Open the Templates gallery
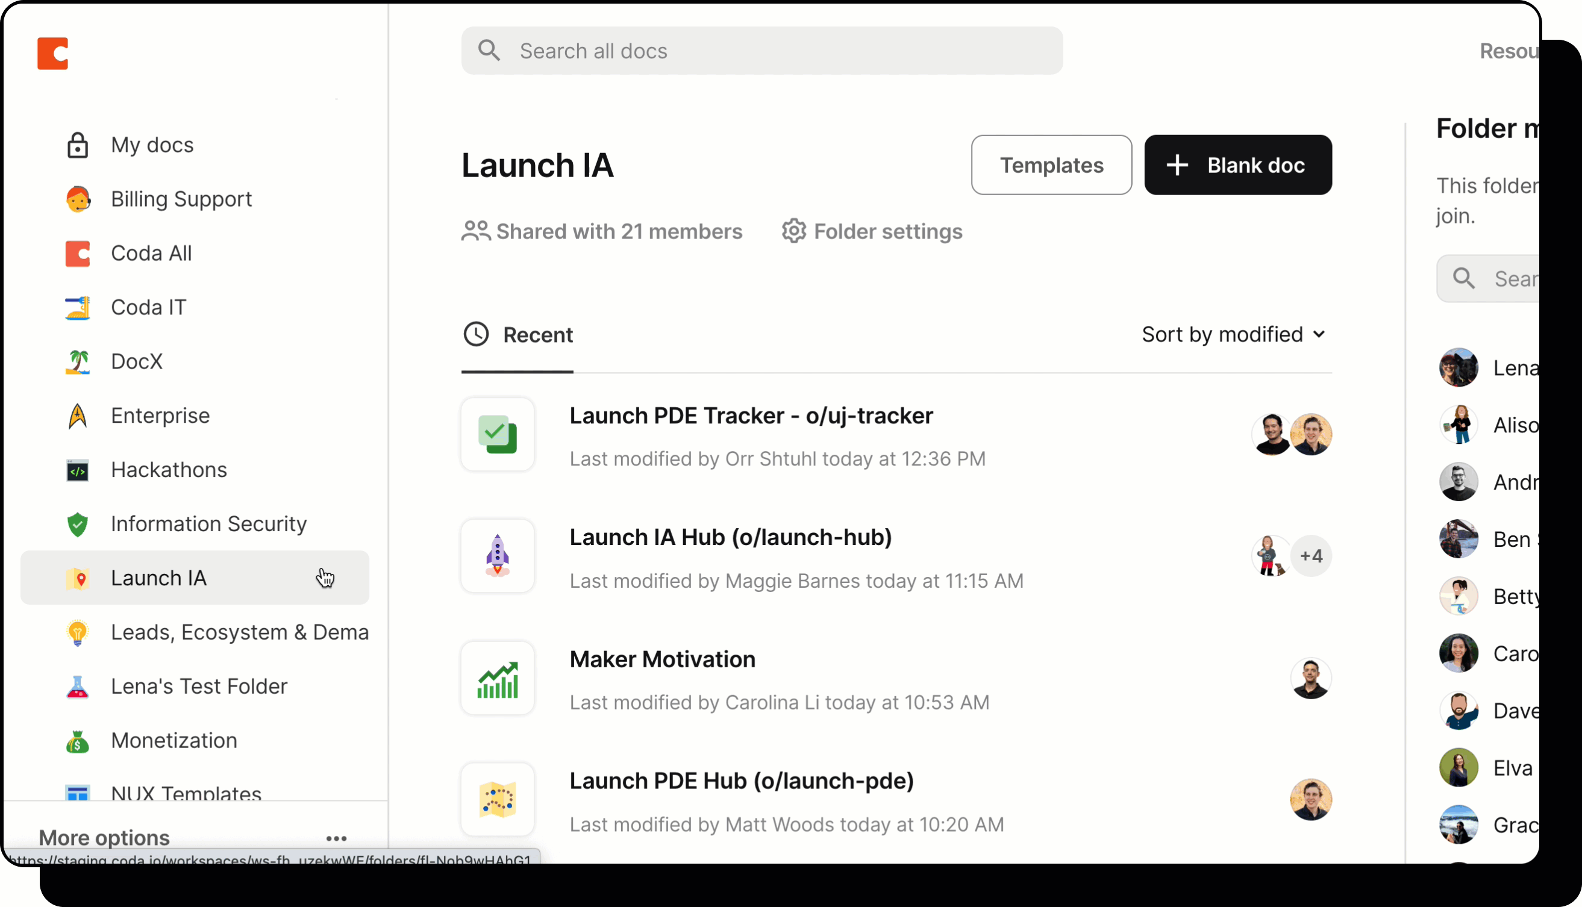1582x907 pixels. tap(1051, 164)
